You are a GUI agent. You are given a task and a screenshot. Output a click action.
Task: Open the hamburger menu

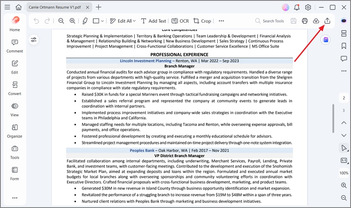pos(7,7)
